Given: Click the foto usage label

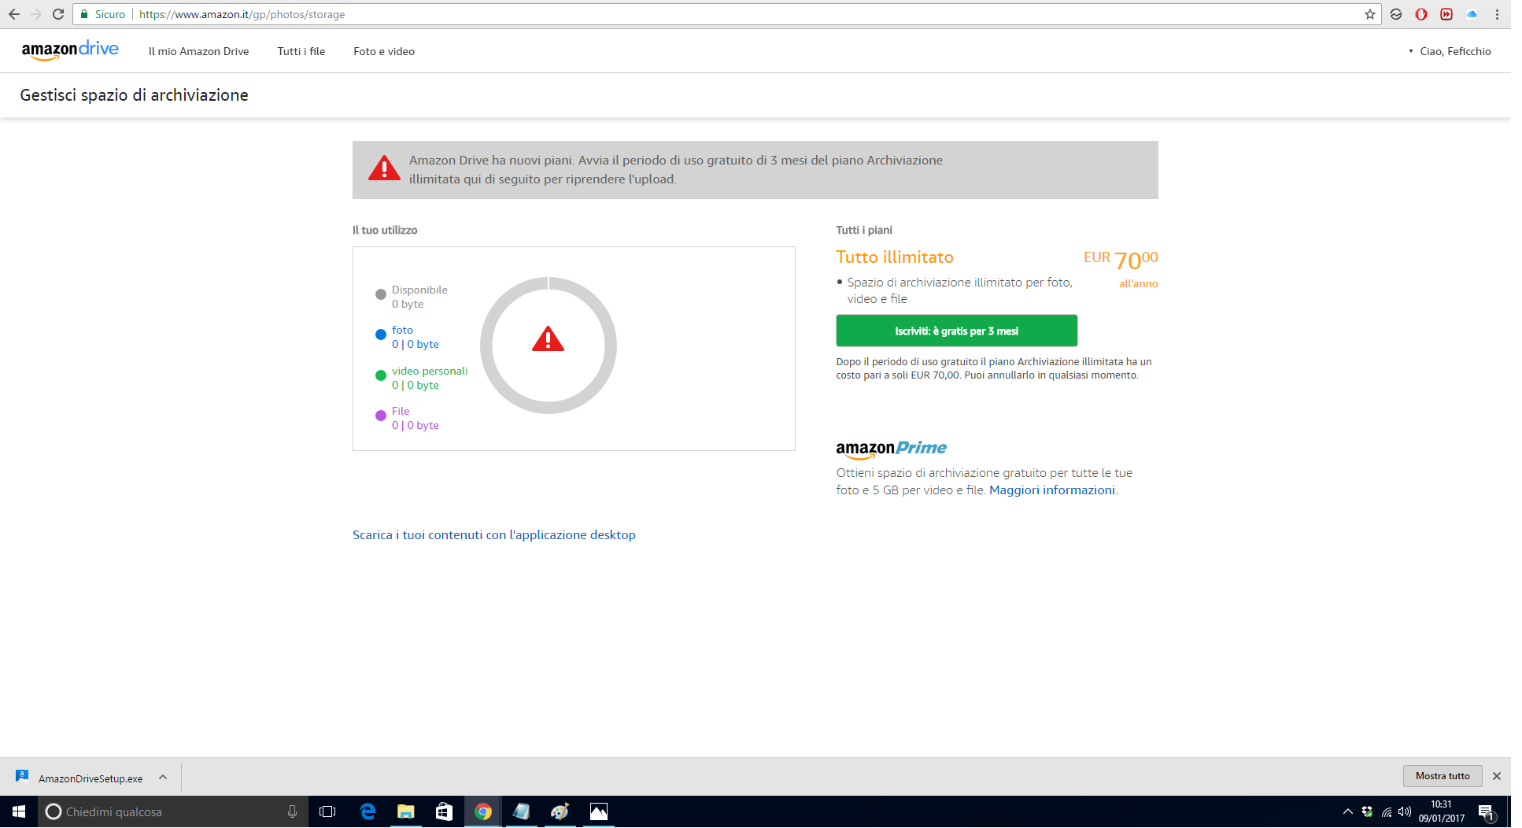Looking at the screenshot, I should [x=402, y=330].
